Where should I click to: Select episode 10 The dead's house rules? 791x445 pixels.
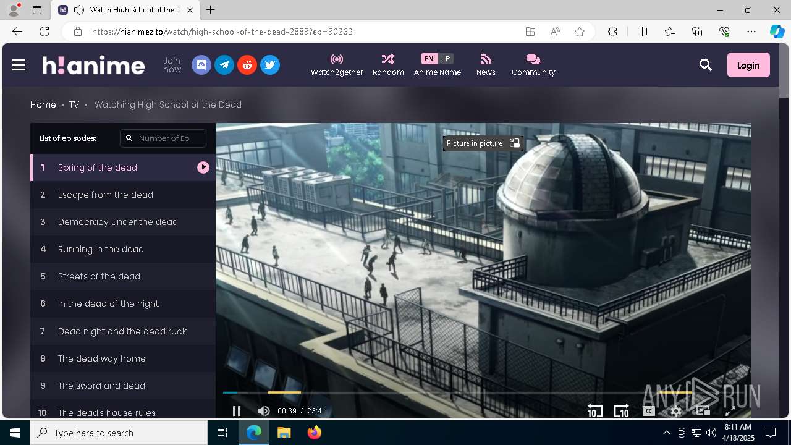coord(123,409)
